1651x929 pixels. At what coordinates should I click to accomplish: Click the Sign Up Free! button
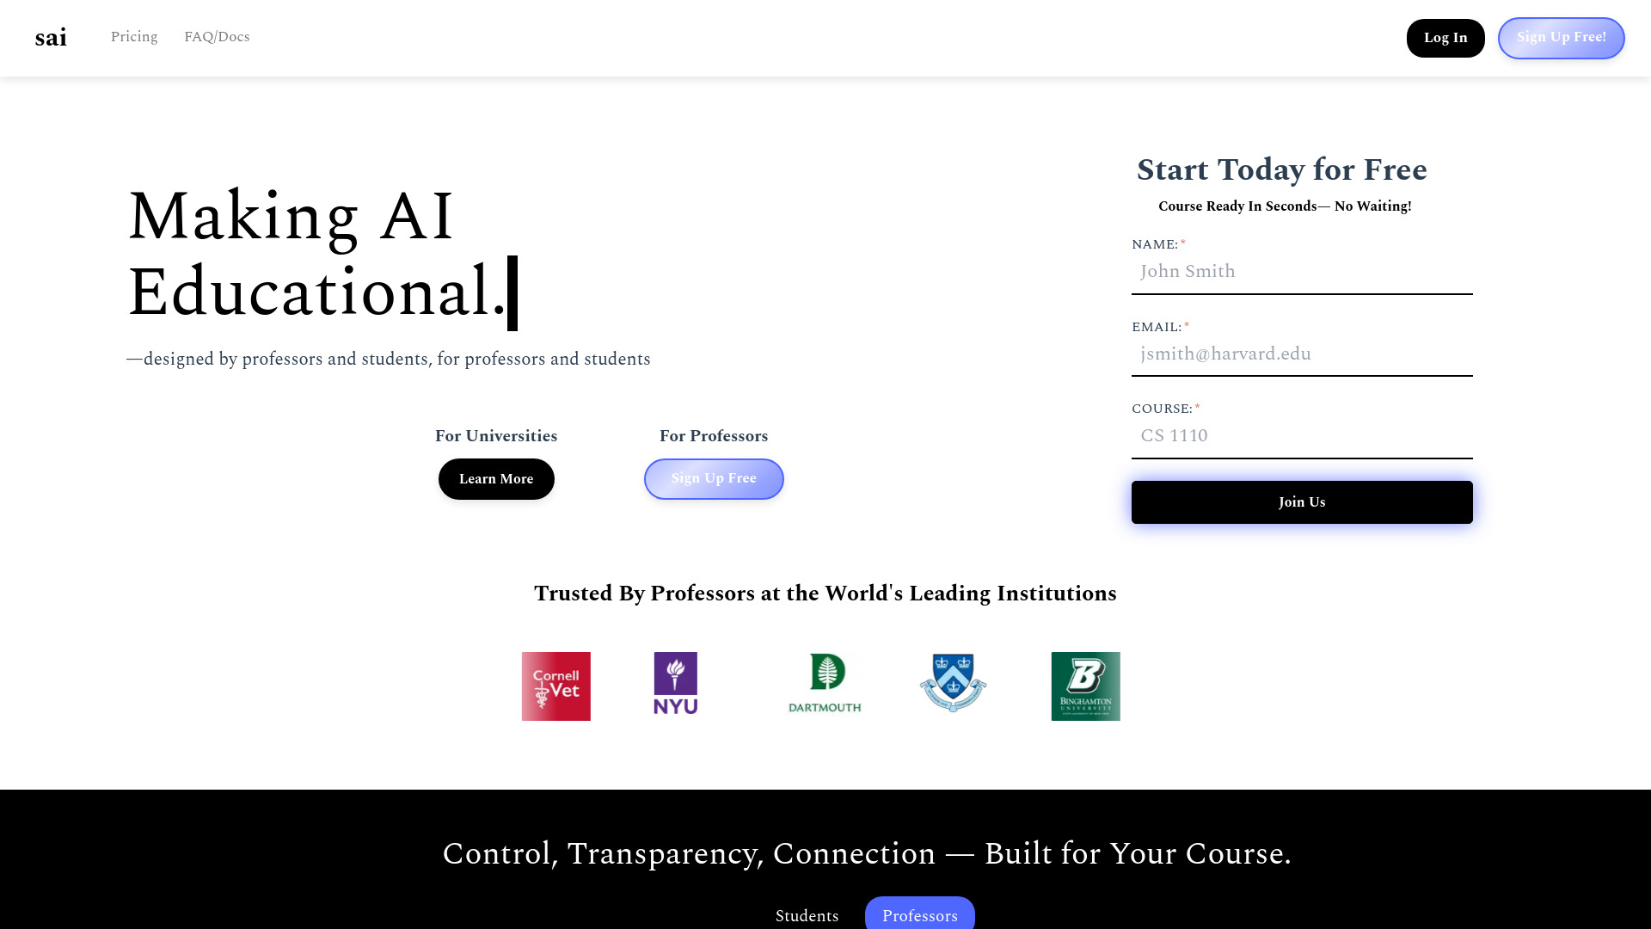point(1562,38)
